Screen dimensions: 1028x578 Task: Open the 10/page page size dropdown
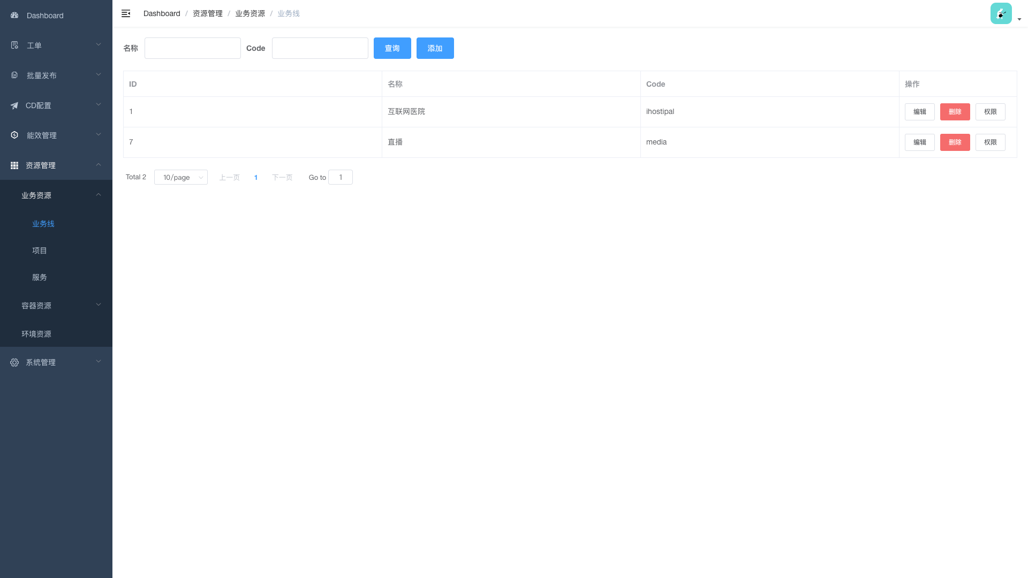click(x=180, y=177)
